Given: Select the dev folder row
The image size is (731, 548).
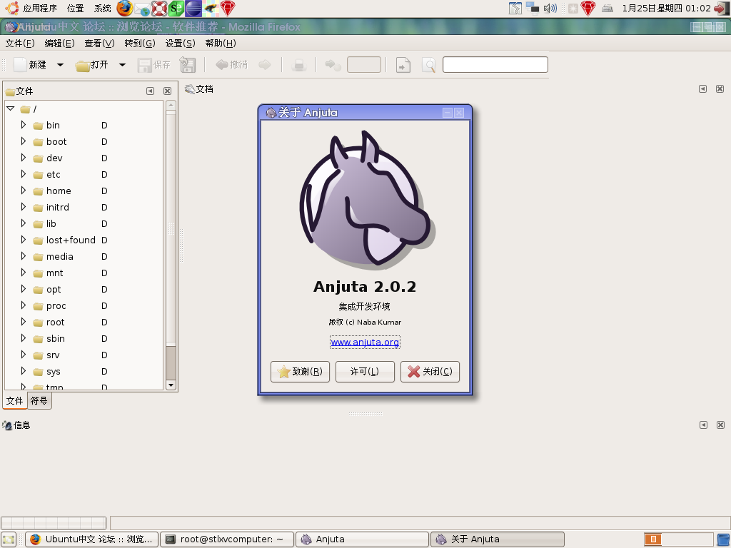Looking at the screenshot, I should coord(84,158).
